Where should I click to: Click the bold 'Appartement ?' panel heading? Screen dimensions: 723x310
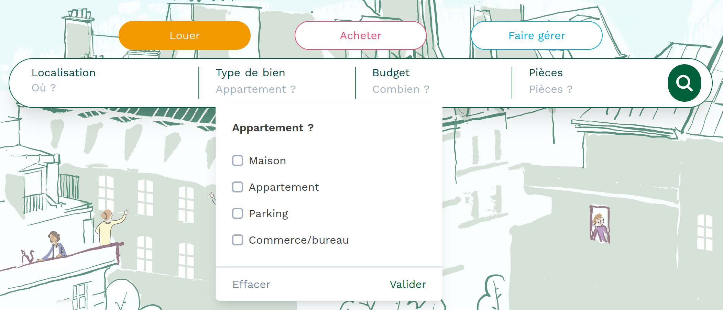pyautogui.click(x=273, y=128)
